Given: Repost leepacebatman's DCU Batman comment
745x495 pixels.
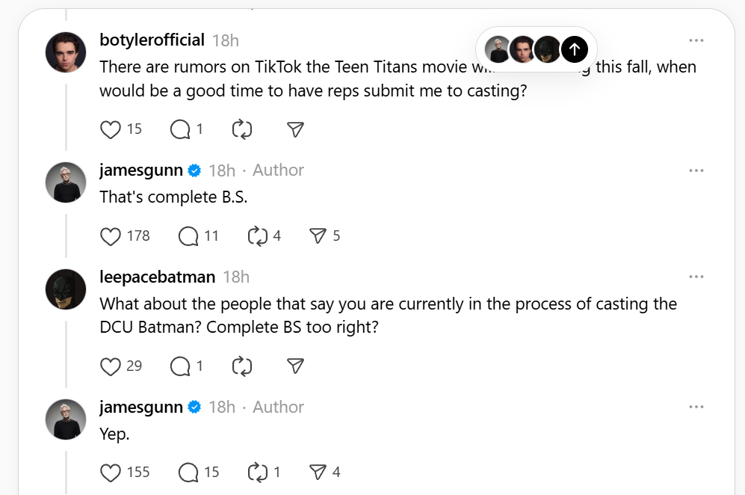Looking at the screenshot, I should 242,366.
